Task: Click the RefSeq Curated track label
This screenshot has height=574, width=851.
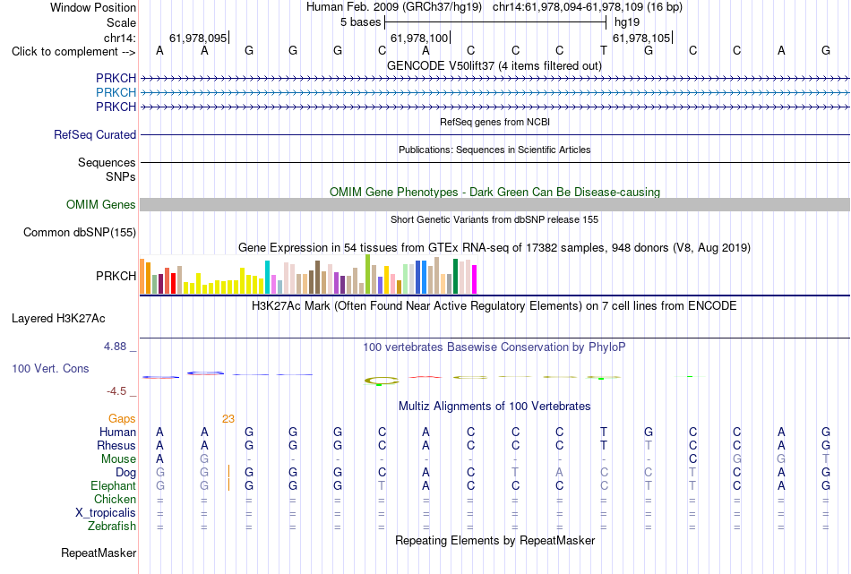Action: tap(95, 134)
